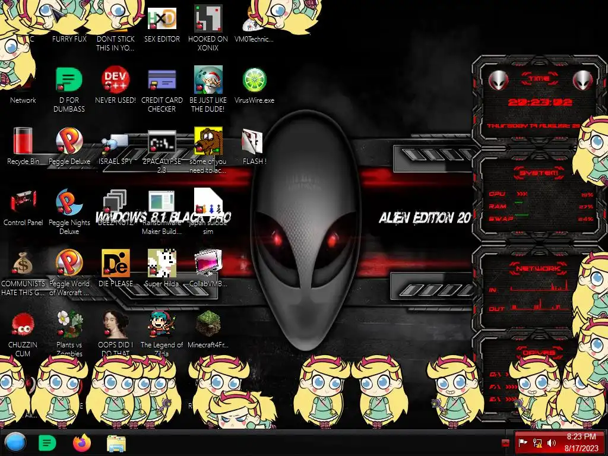Screen dimensions: 608x456
Task: Click the F:\ drive entry in Drives gadget
Action: pyautogui.click(x=503, y=387)
